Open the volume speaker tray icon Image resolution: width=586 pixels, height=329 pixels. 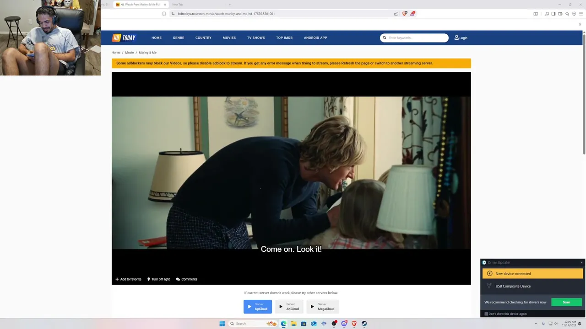[x=556, y=324]
